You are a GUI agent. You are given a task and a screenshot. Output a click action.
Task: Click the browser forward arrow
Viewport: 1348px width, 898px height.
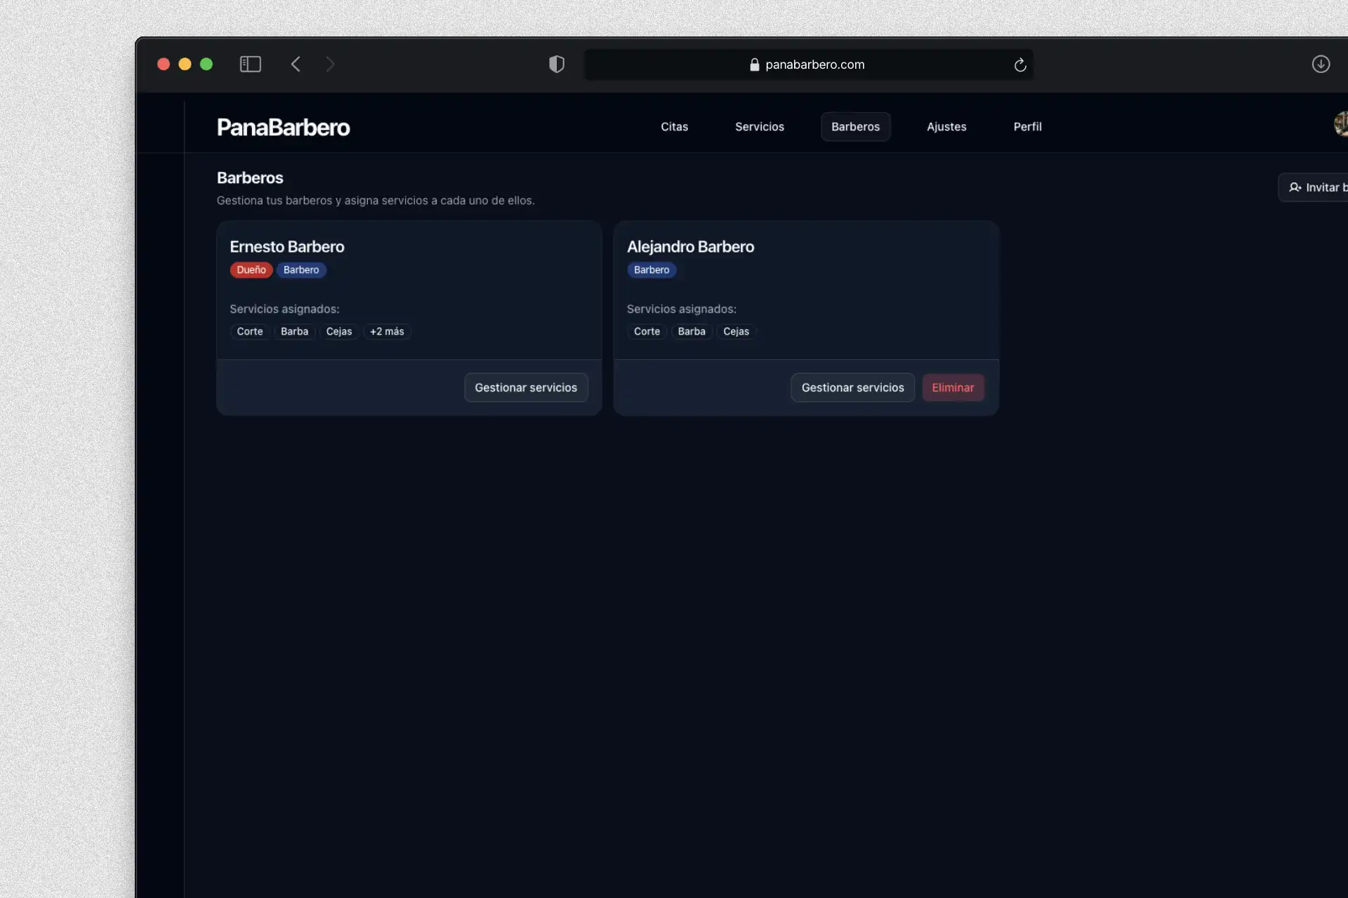tap(330, 64)
